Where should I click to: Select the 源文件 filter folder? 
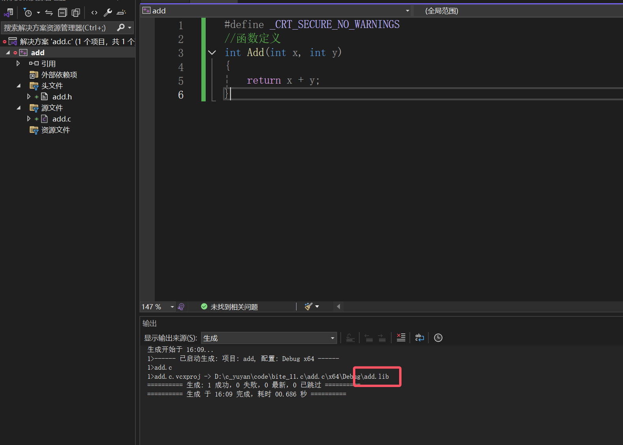[x=52, y=108]
